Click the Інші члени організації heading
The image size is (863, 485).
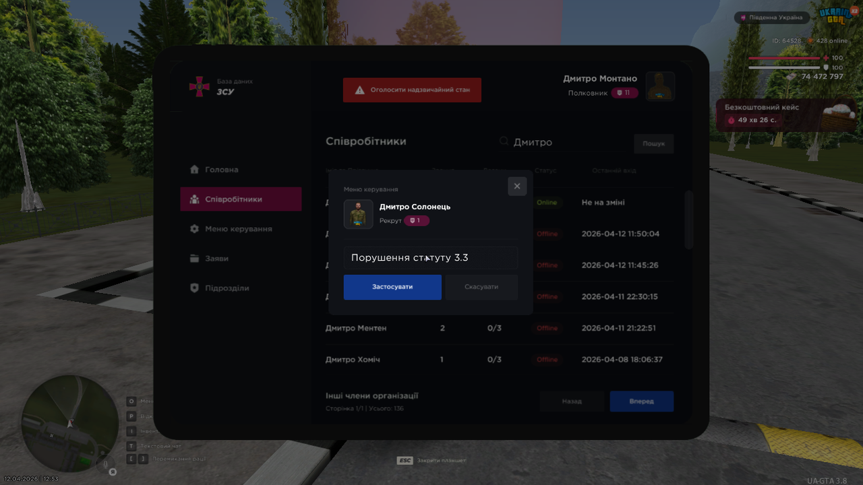372,396
